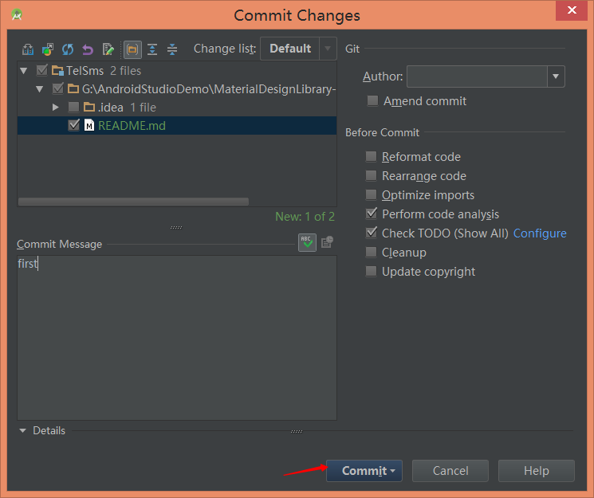Collapse the Details section
Viewport: 594px width, 498px height.
point(22,431)
